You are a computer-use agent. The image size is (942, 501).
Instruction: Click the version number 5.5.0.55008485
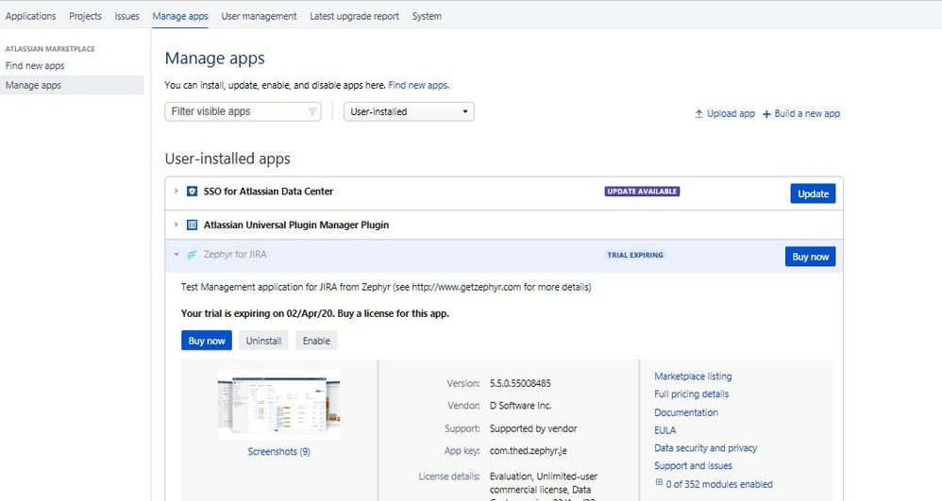pyautogui.click(x=520, y=383)
